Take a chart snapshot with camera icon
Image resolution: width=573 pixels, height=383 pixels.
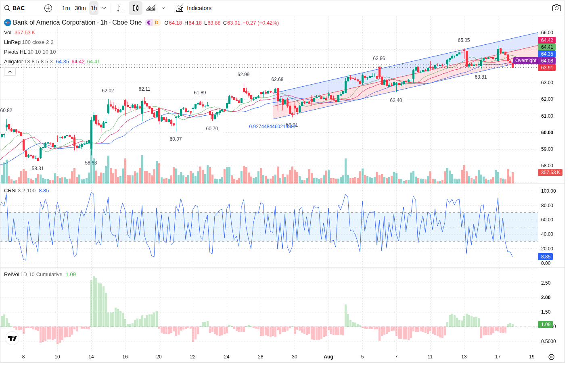click(556, 8)
